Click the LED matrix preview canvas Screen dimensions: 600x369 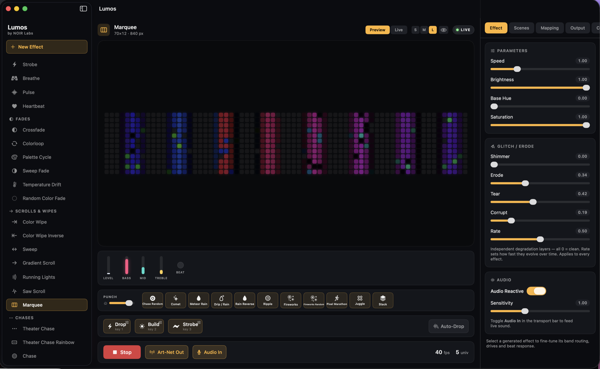pyautogui.click(x=286, y=143)
